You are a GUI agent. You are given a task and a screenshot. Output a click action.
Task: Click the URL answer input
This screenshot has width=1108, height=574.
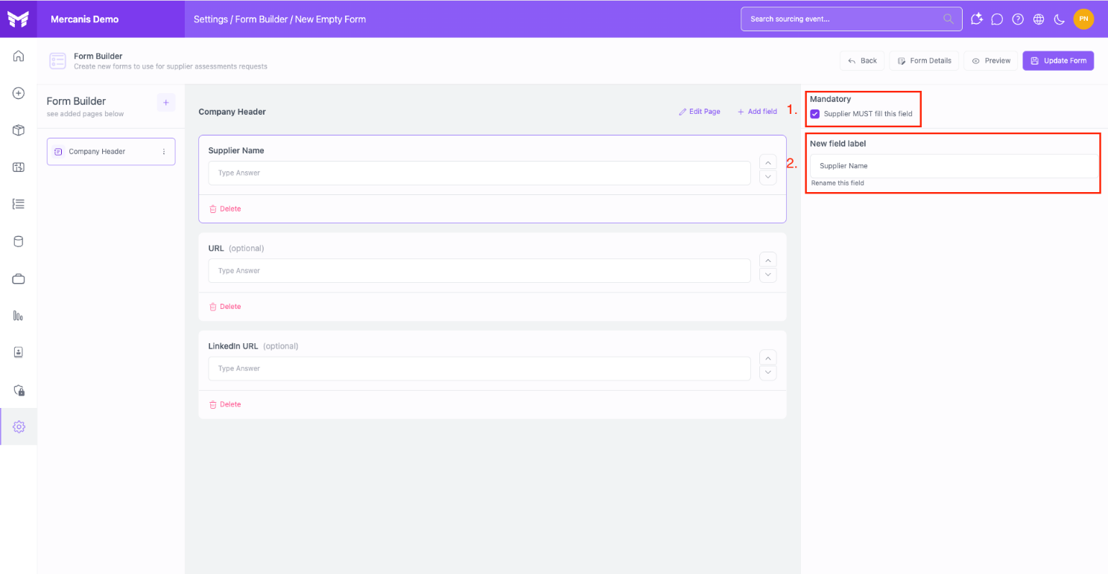[x=479, y=271]
